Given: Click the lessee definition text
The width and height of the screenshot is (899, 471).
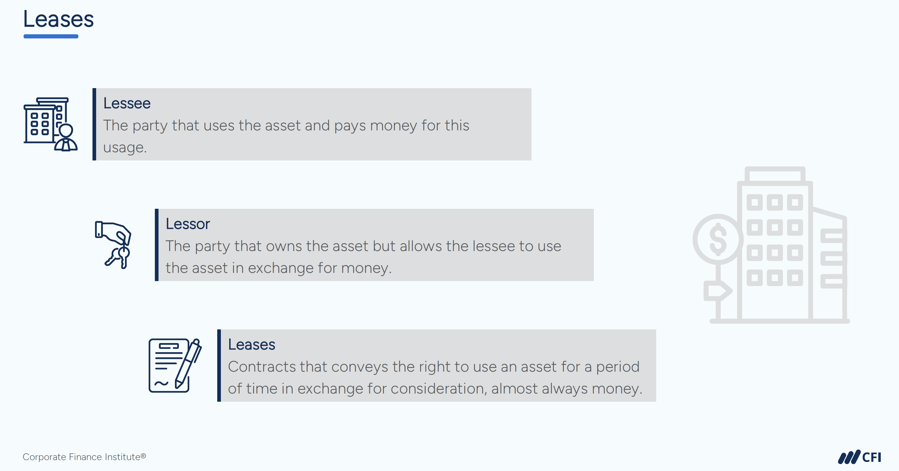Looking at the screenshot, I should point(286,136).
